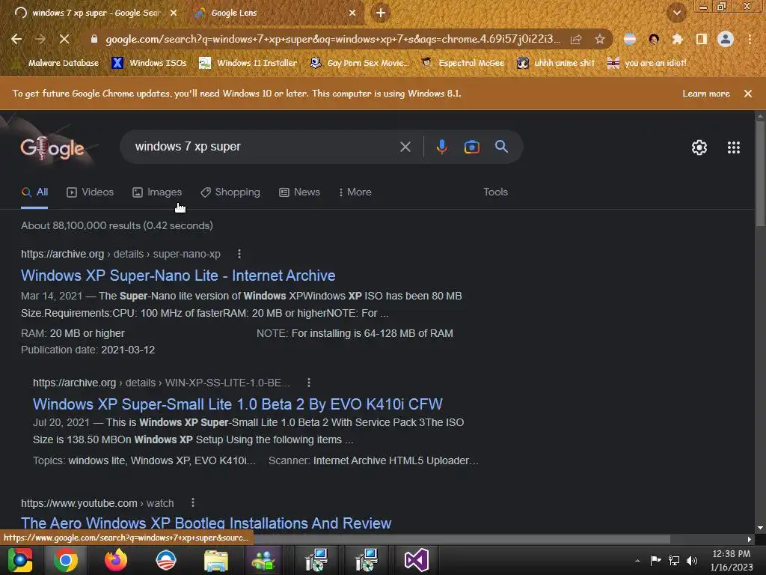Open File Explorer folder in taskbar

(216, 560)
